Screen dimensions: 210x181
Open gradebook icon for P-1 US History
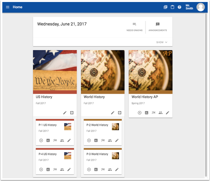pos(48,140)
